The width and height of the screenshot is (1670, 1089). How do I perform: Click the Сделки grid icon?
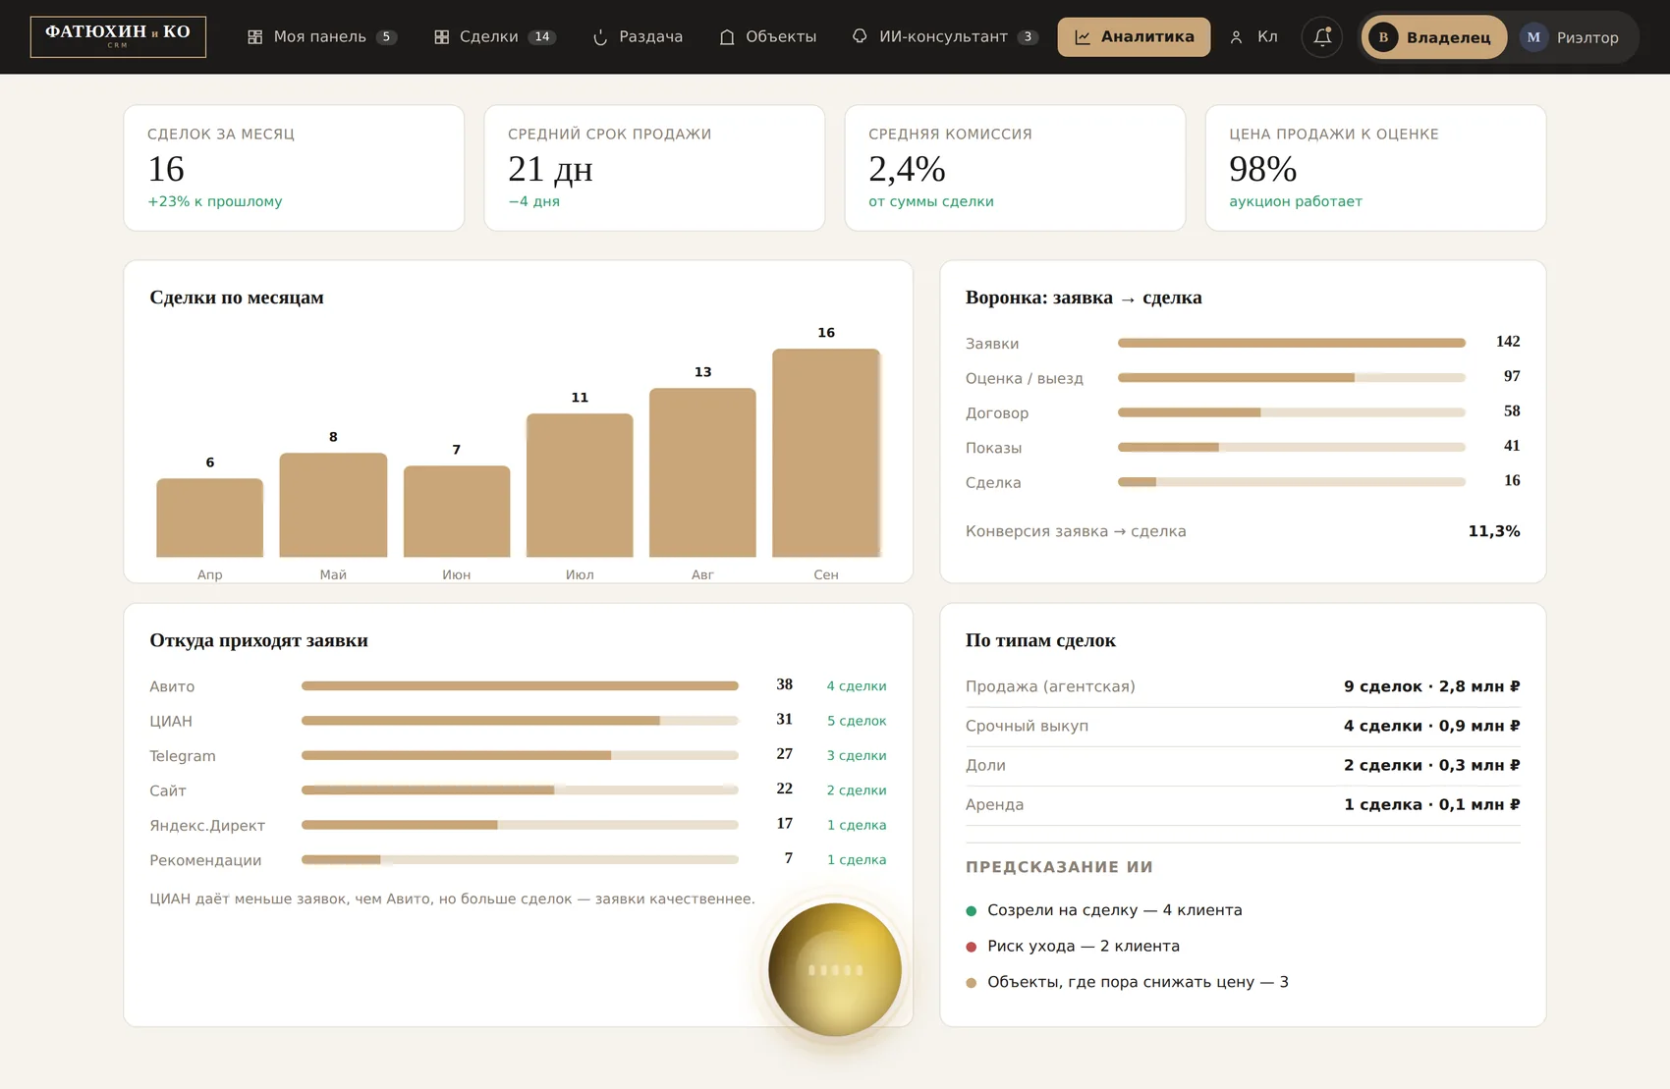tap(442, 37)
